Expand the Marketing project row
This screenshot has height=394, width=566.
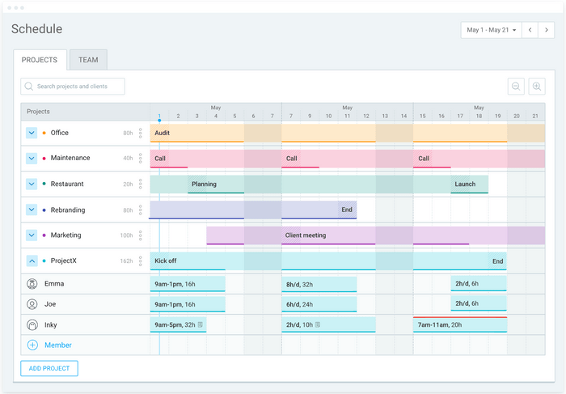(32, 235)
